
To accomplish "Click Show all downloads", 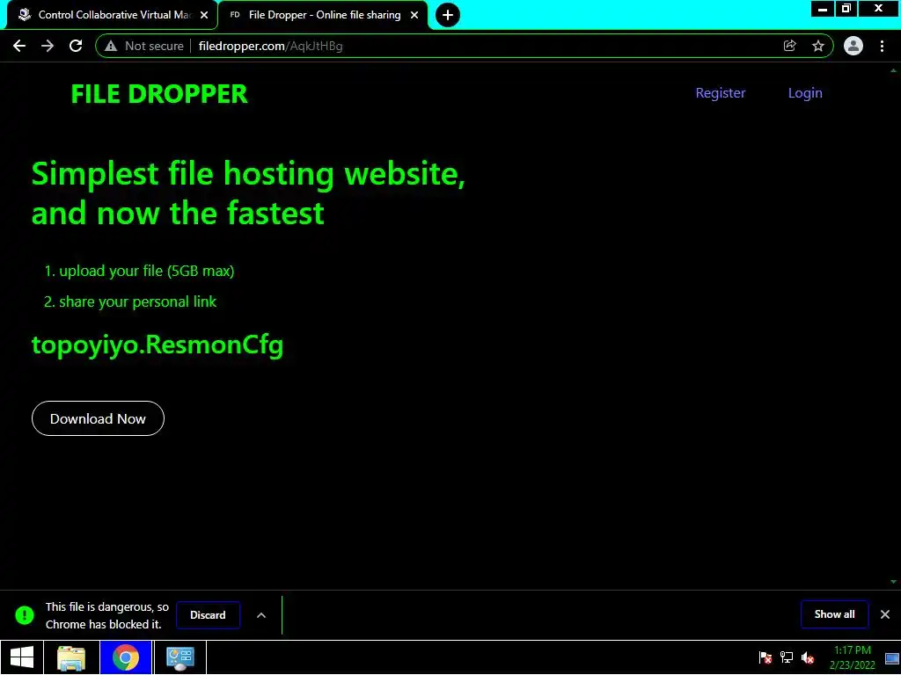I will click(x=834, y=614).
